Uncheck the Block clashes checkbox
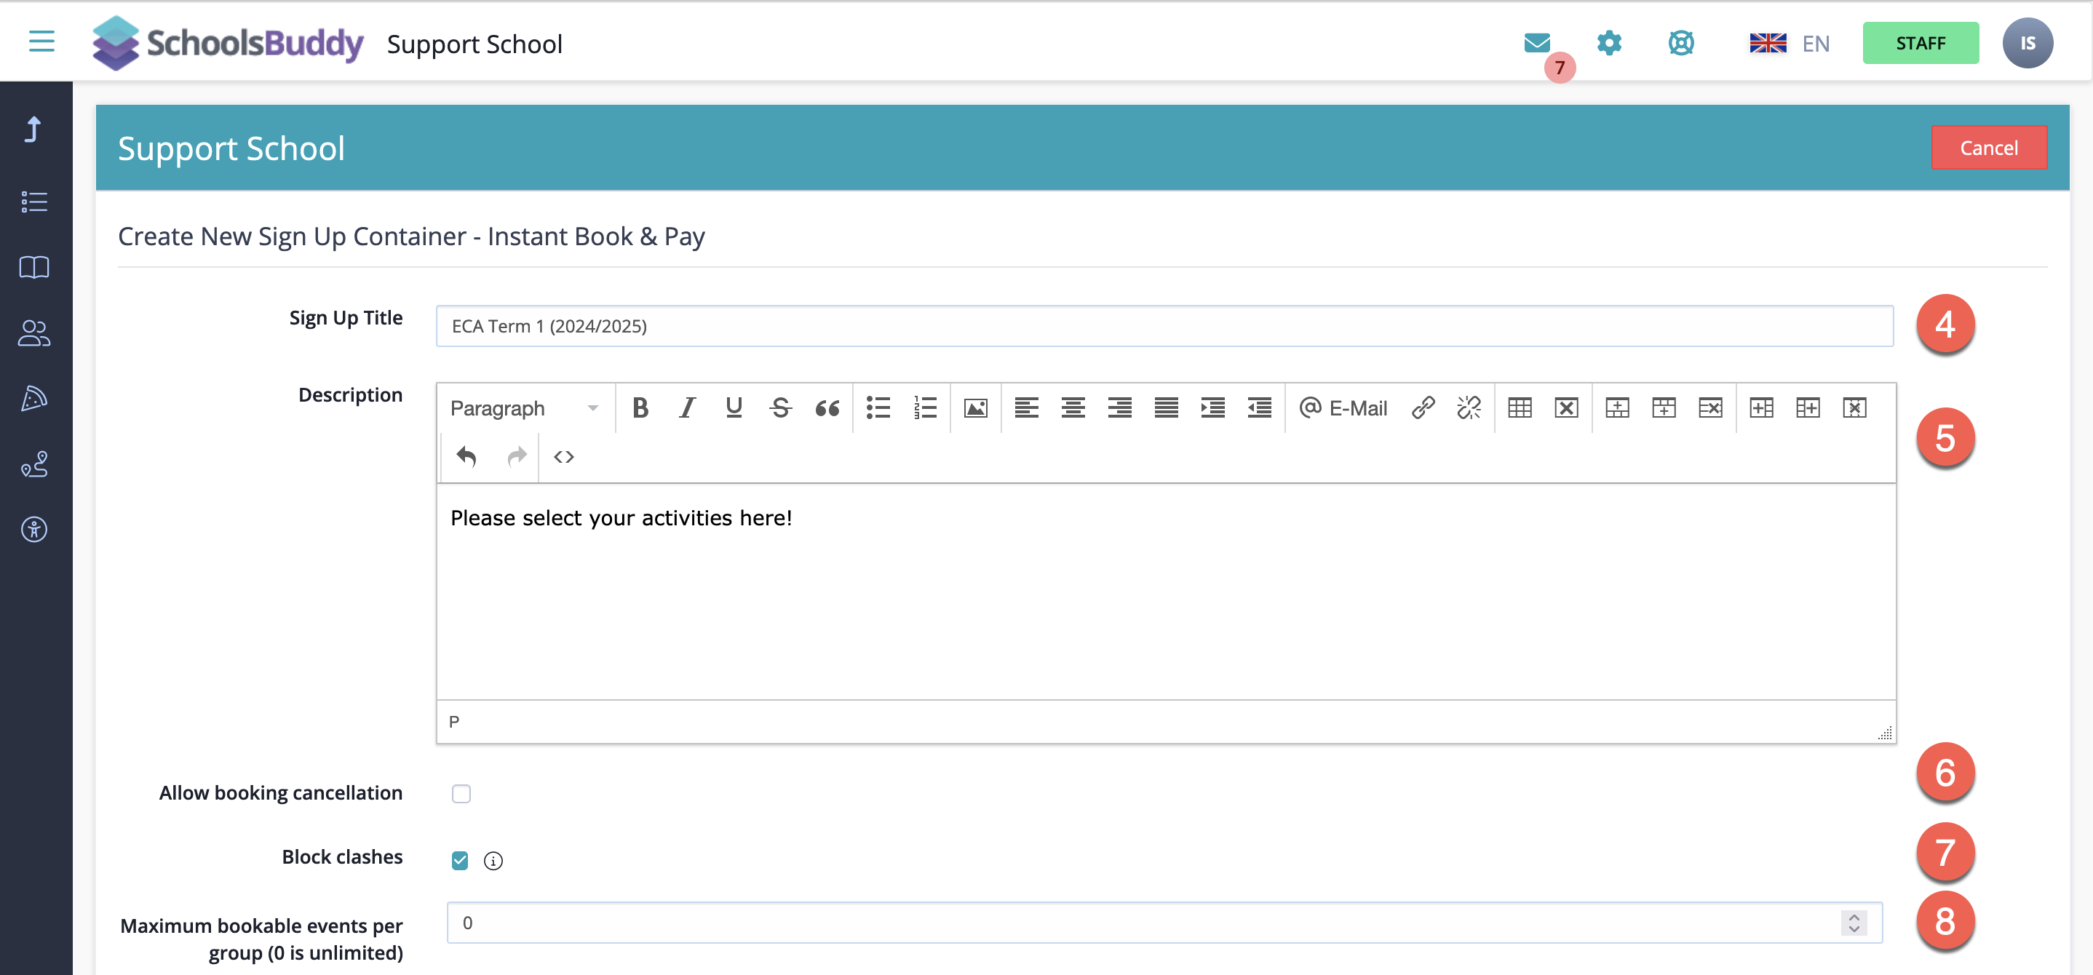This screenshot has width=2093, height=975. 460,859
